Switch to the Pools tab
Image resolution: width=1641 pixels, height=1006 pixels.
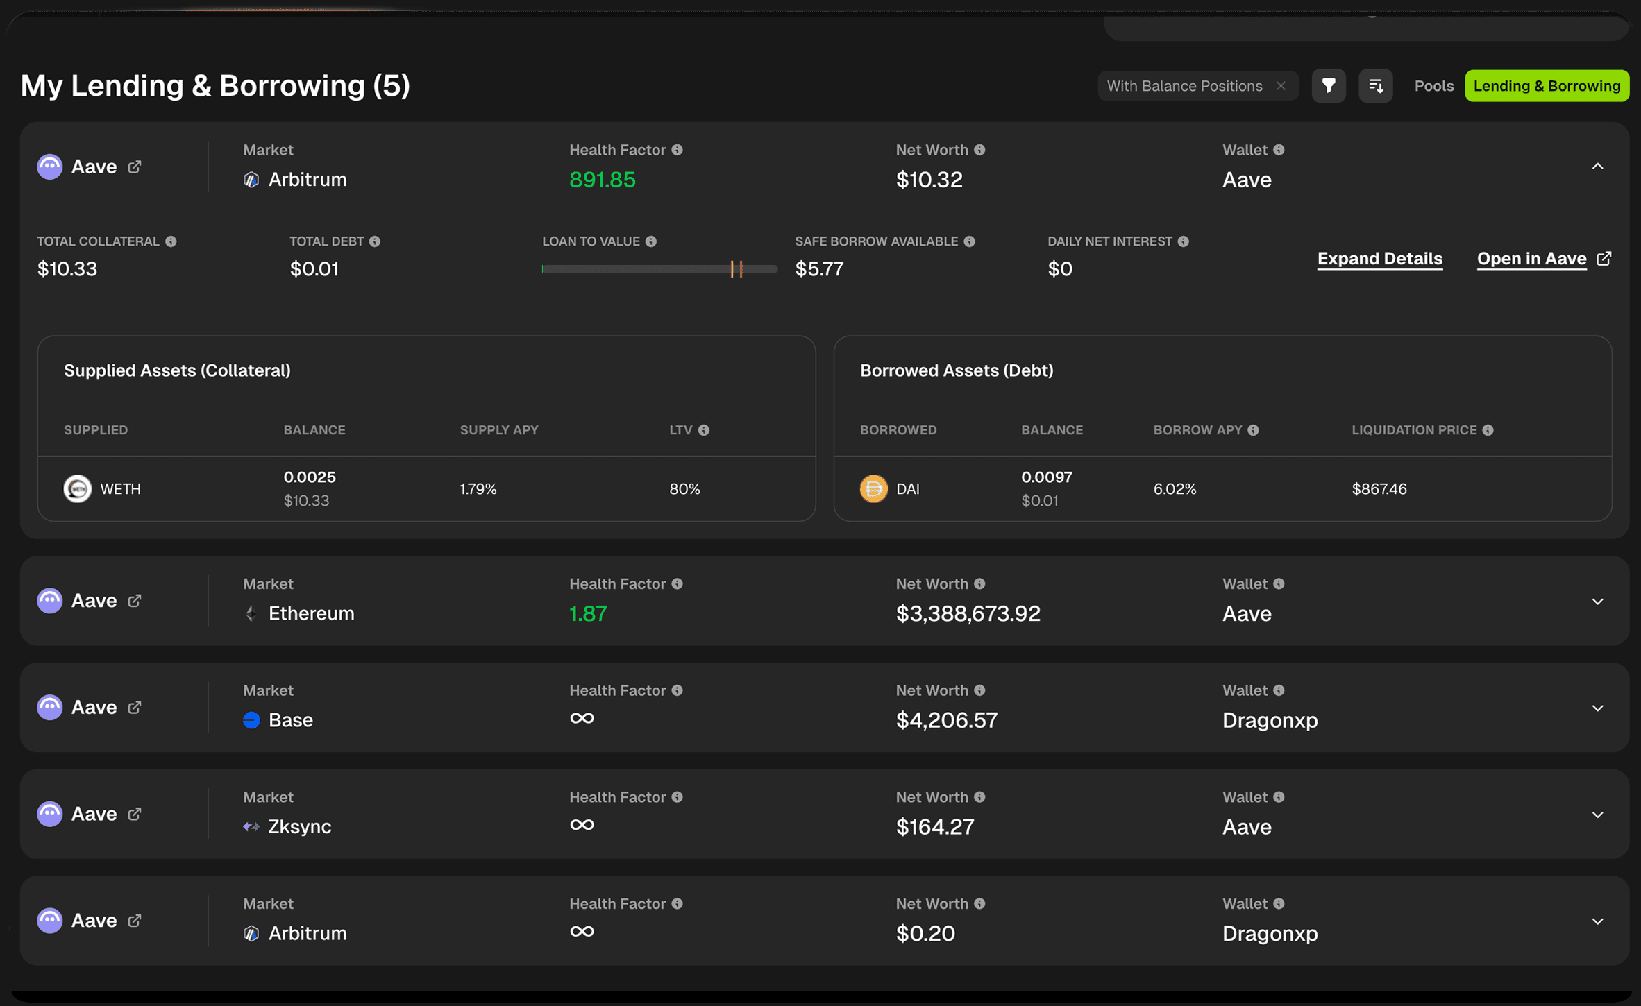1433,86
